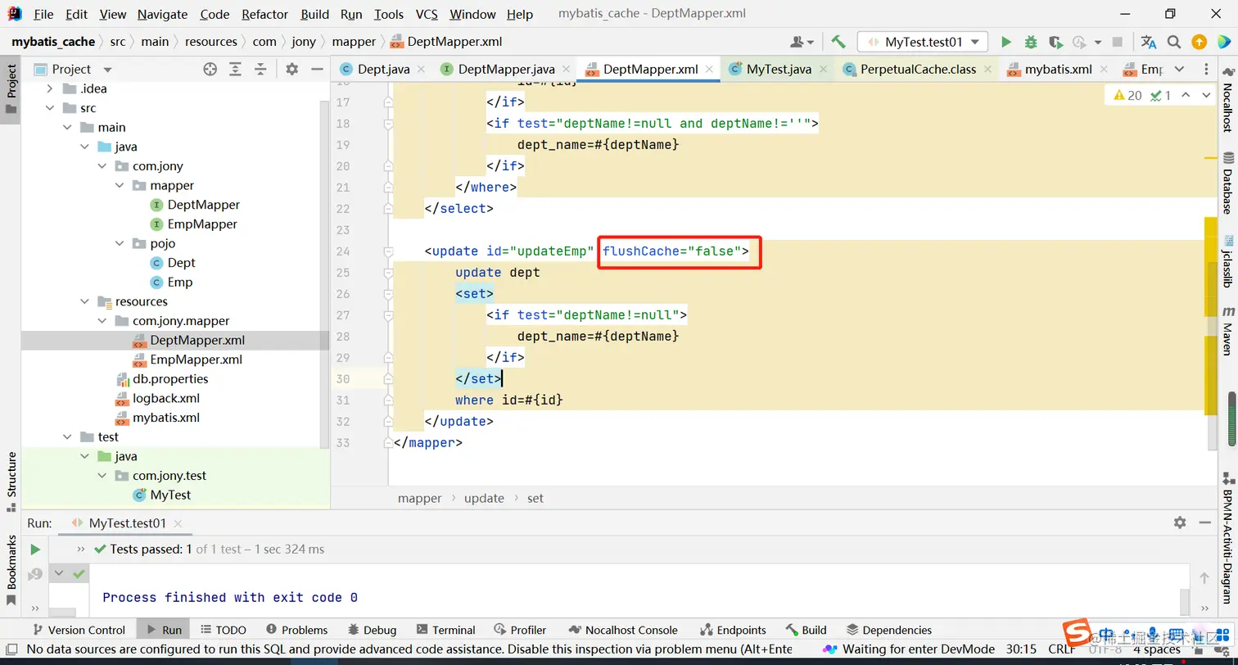The image size is (1238, 665).
Task: Toggle the Terminal tool window button
Action: click(445, 630)
